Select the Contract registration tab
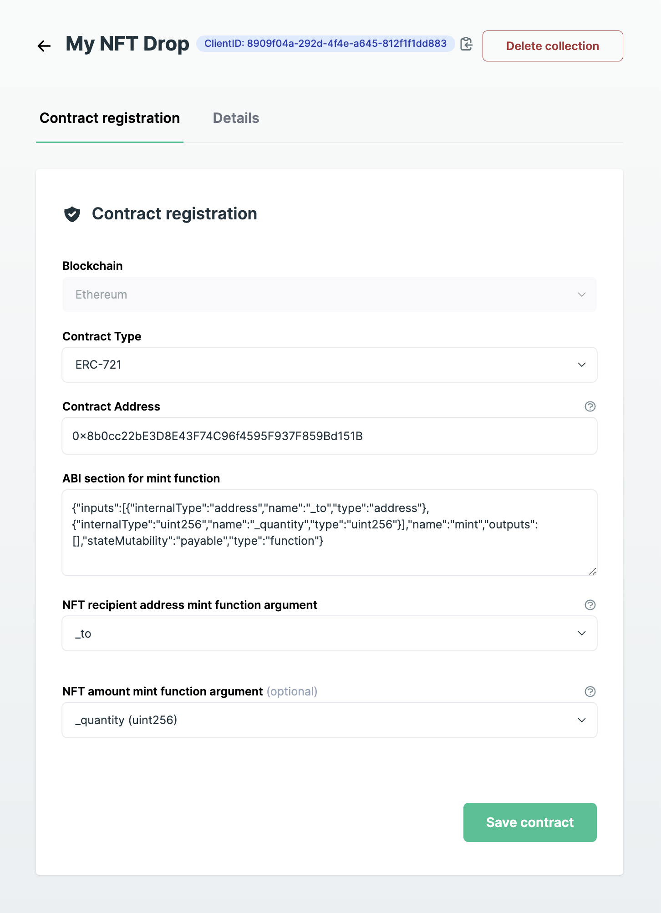The height and width of the screenshot is (913, 661). pos(110,118)
